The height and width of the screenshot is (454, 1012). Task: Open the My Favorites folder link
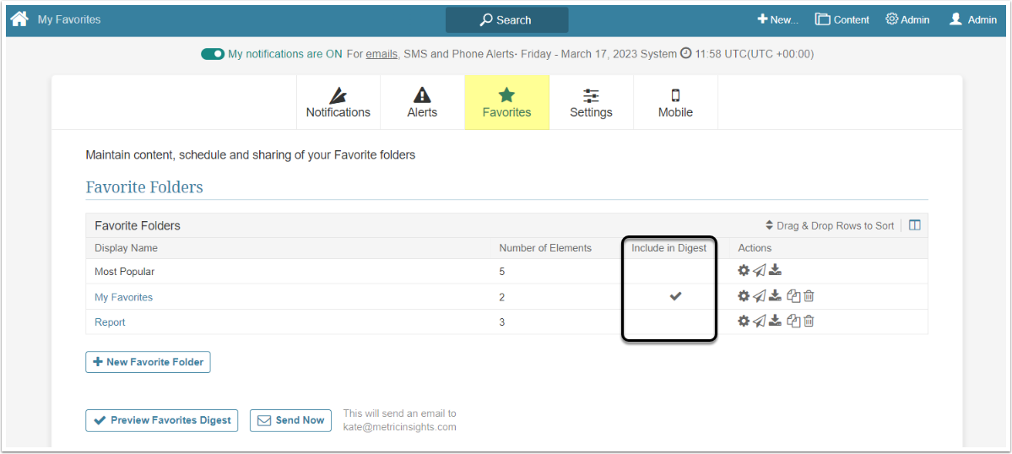(x=123, y=297)
